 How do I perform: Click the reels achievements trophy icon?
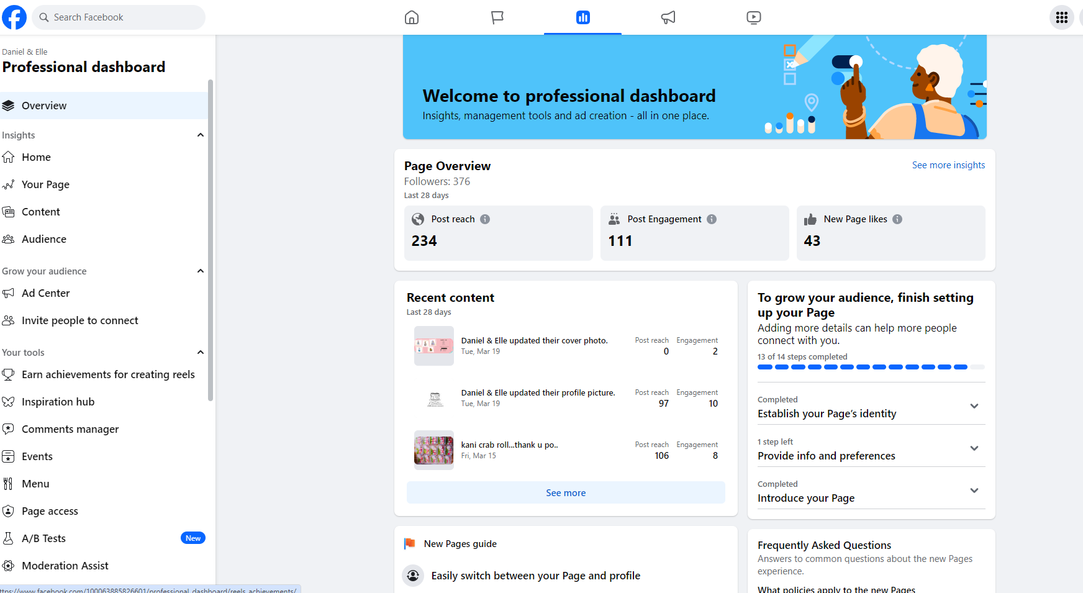pos(8,374)
